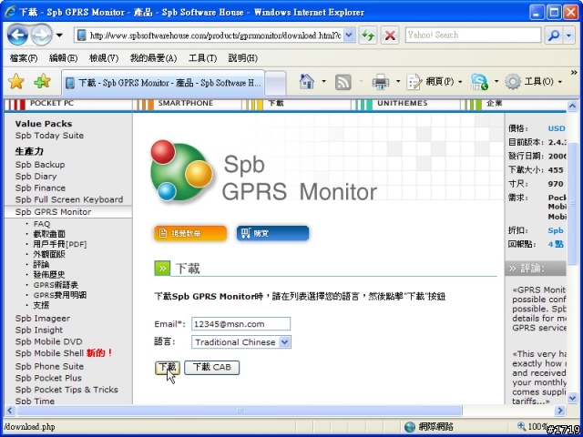The image size is (583, 437).
Task: Click inside the URL address field
Action: 216,36
